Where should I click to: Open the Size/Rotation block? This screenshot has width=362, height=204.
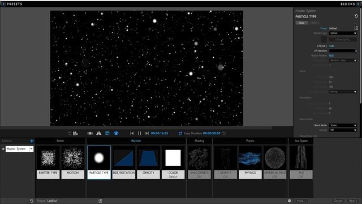(x=124, y=163)
